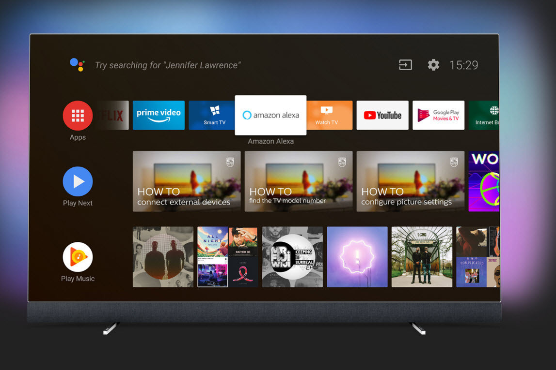This screenshot has height=370, width=556.
Task: Play 'How to configure picture settings' video
Action: pyautogui.click(x=411, y=181)
